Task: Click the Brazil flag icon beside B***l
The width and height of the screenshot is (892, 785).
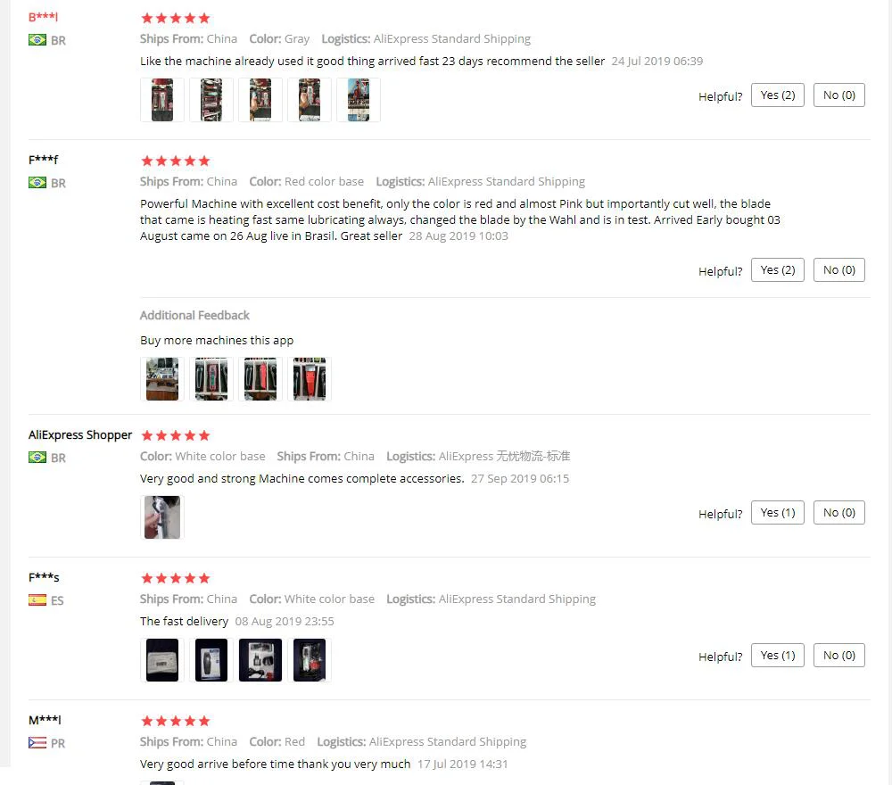Action: (x=37, y=40)
